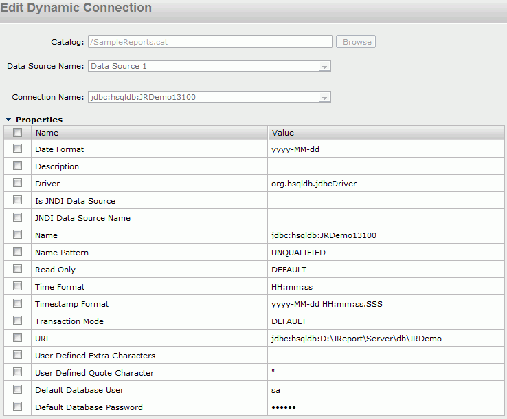Check the Is JNDI Data Source checkbox
This screenshot has width=507, height=419.
click(x=17, y=200)
